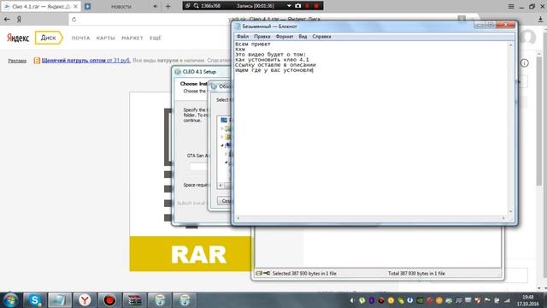The image size is (547, 308).
Task: Reload the page with refresh icon
Action: (x=74, y=19)
